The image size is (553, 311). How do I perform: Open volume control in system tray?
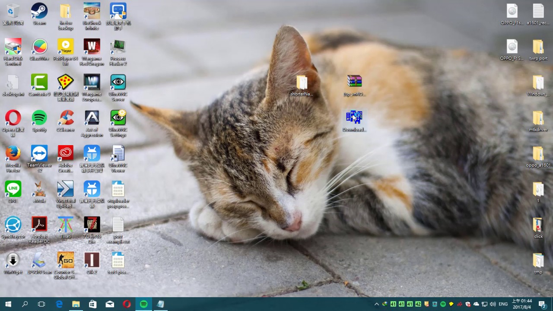point(493,304)
